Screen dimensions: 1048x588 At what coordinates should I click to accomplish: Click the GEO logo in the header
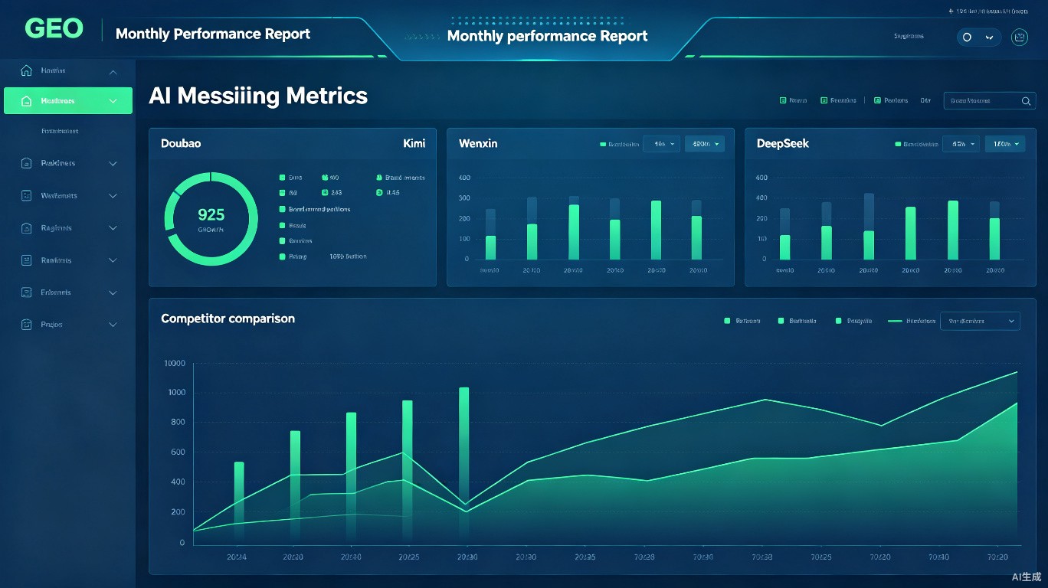tap(54, 29)
